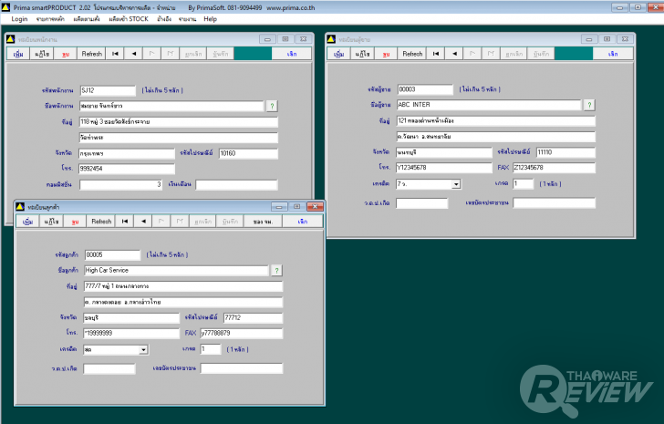Image resolution: width=664 pixels, height=424 pixels.
Task: Click red ลบ (delete) in employee window
Action: pyautogui.click(x=66, y=54)
